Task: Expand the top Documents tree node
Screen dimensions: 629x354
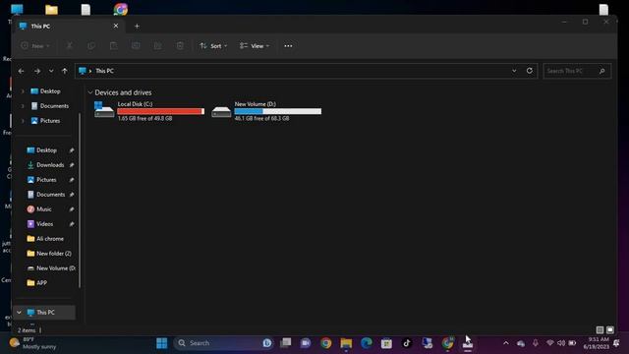Action: click(23, 106)
